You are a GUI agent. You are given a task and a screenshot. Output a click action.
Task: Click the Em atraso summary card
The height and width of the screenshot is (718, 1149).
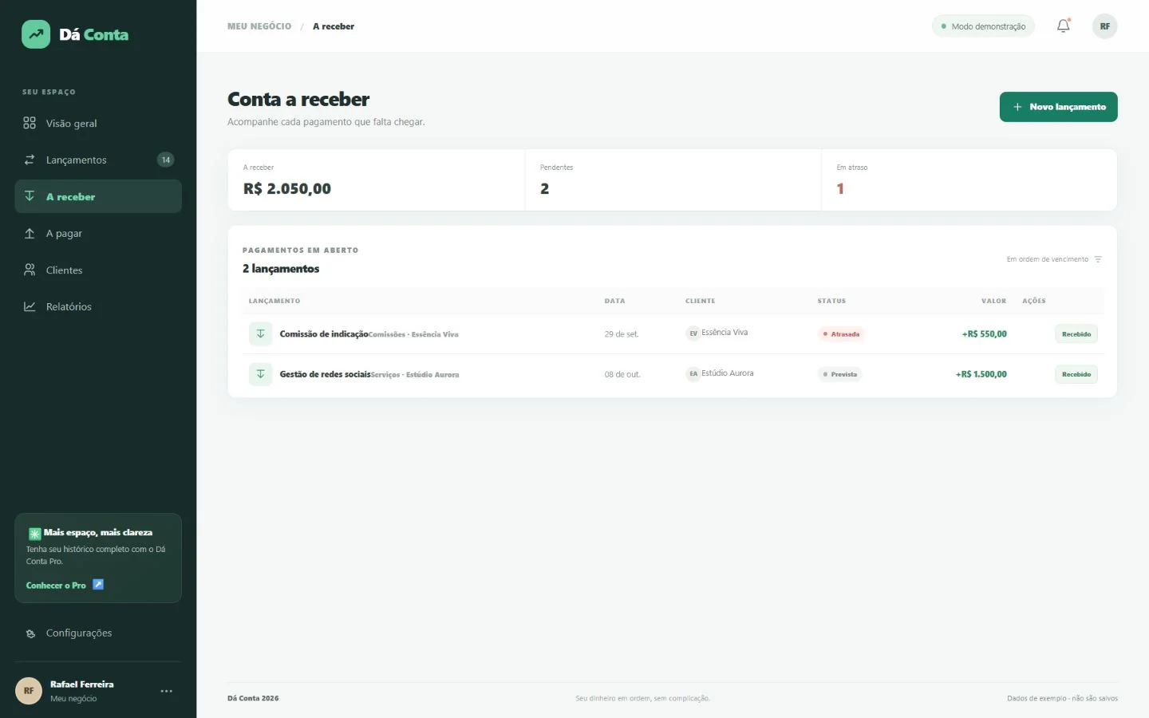[969, 180]
